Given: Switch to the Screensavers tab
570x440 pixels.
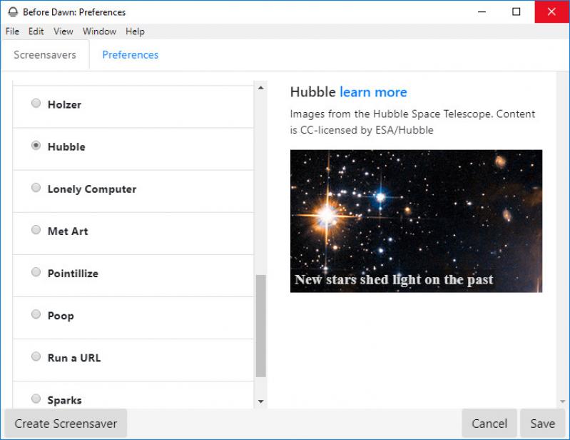Looking at the screenshot, I should [45, 54].
